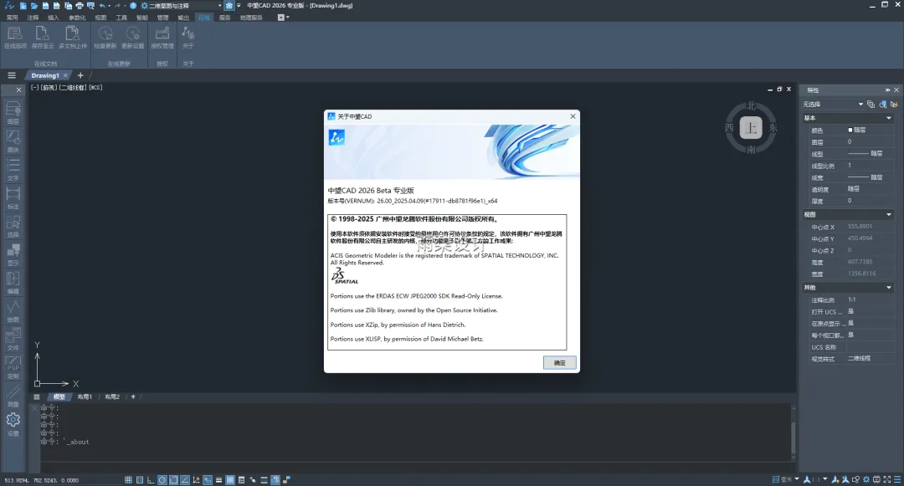Image resolution: width=904 pixels, height=486 pixels.
Task: Click status bar settings gear icon
Action: coord(866,479)
